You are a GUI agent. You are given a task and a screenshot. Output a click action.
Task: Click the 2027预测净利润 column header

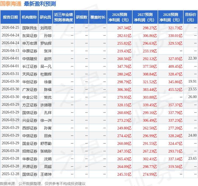click(x=145, y=17)
